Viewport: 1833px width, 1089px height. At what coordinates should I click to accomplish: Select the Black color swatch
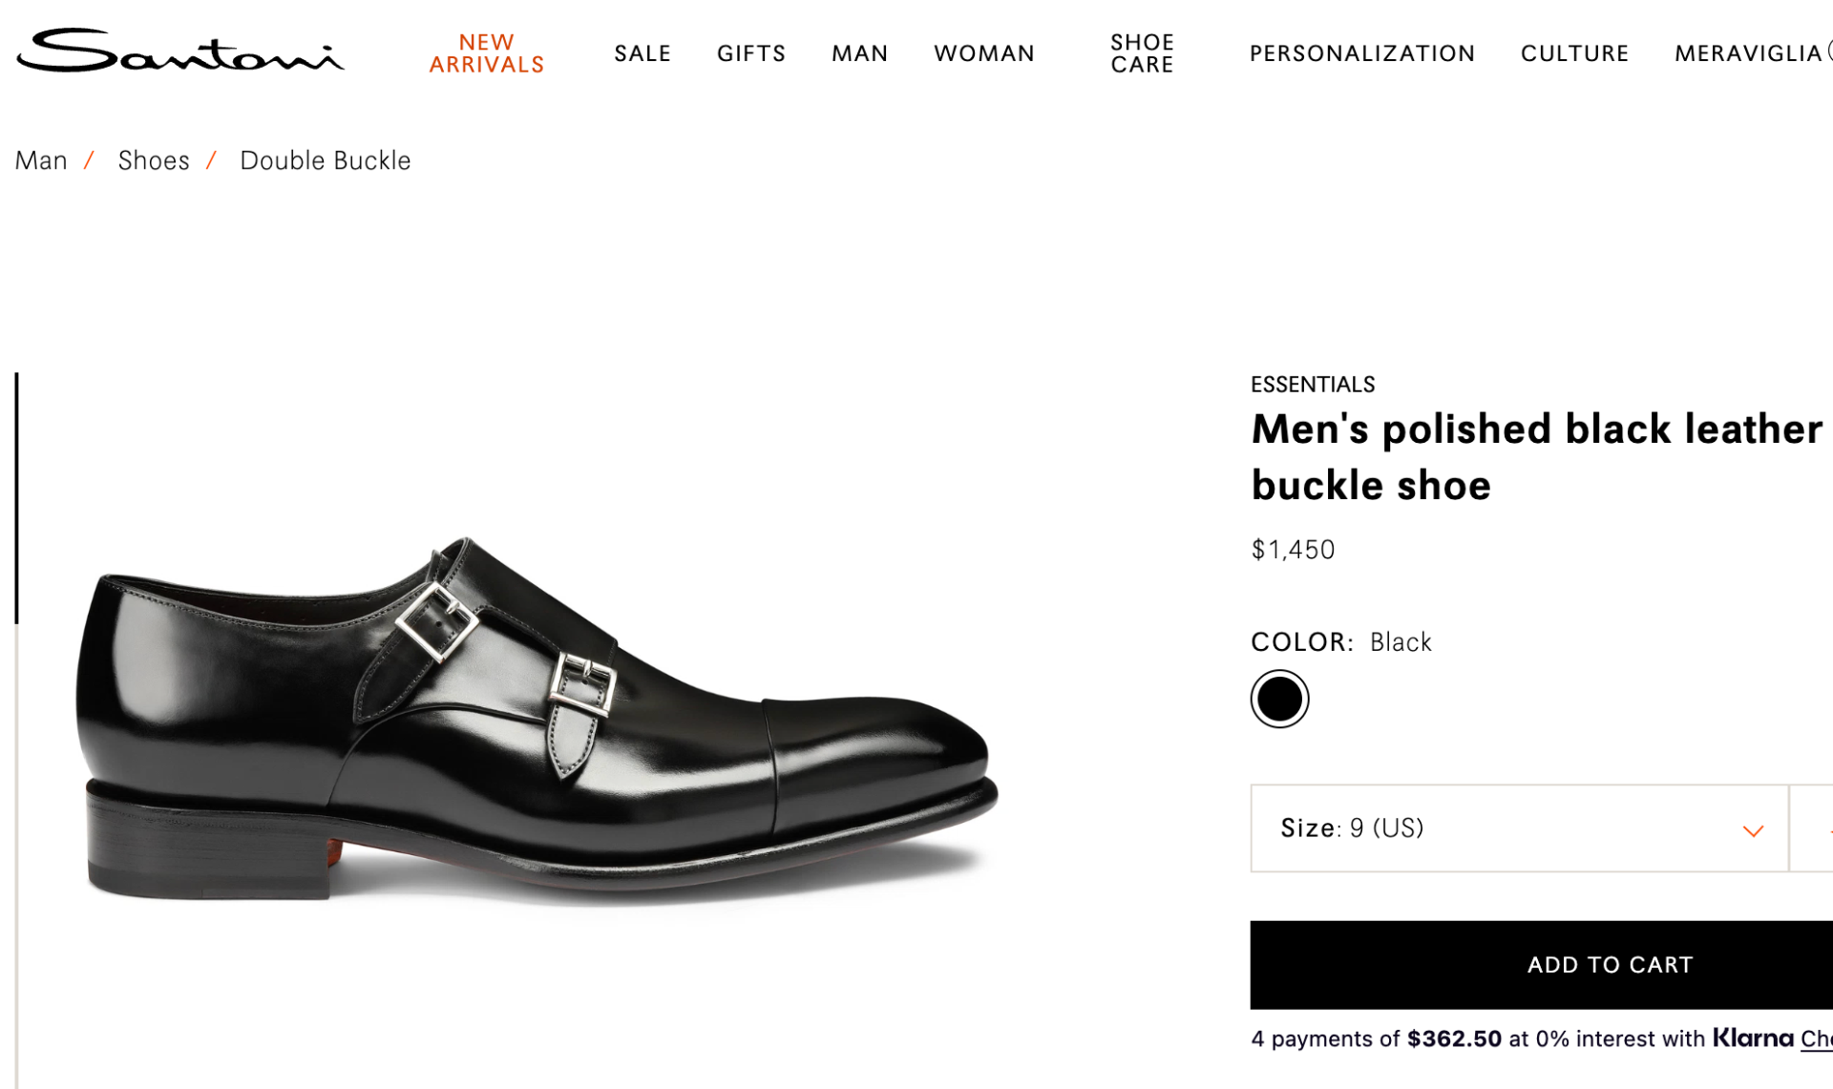pos(1279,698)
